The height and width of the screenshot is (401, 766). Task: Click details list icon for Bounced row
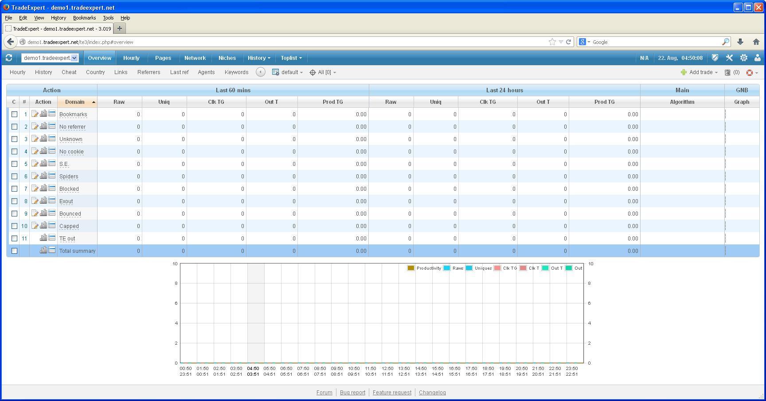point(52,213)
